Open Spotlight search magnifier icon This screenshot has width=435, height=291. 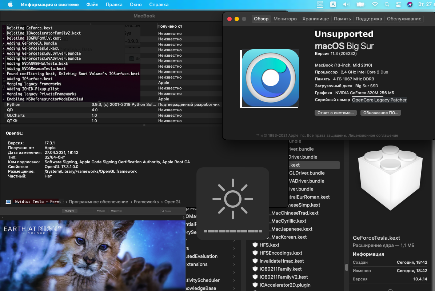(x=387, y=4)
